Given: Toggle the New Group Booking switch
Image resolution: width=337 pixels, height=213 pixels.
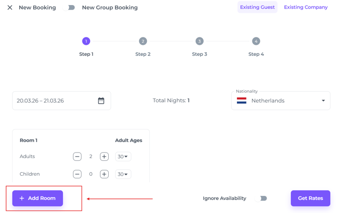Looking at the screenshot, I should coord(71,8).
